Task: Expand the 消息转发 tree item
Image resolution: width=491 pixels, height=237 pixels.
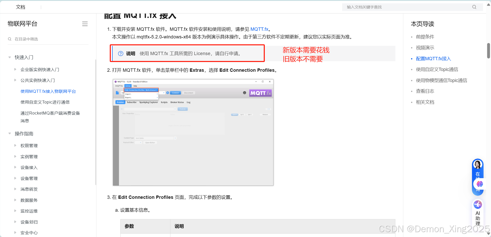Action: click(x=15, y=189)
